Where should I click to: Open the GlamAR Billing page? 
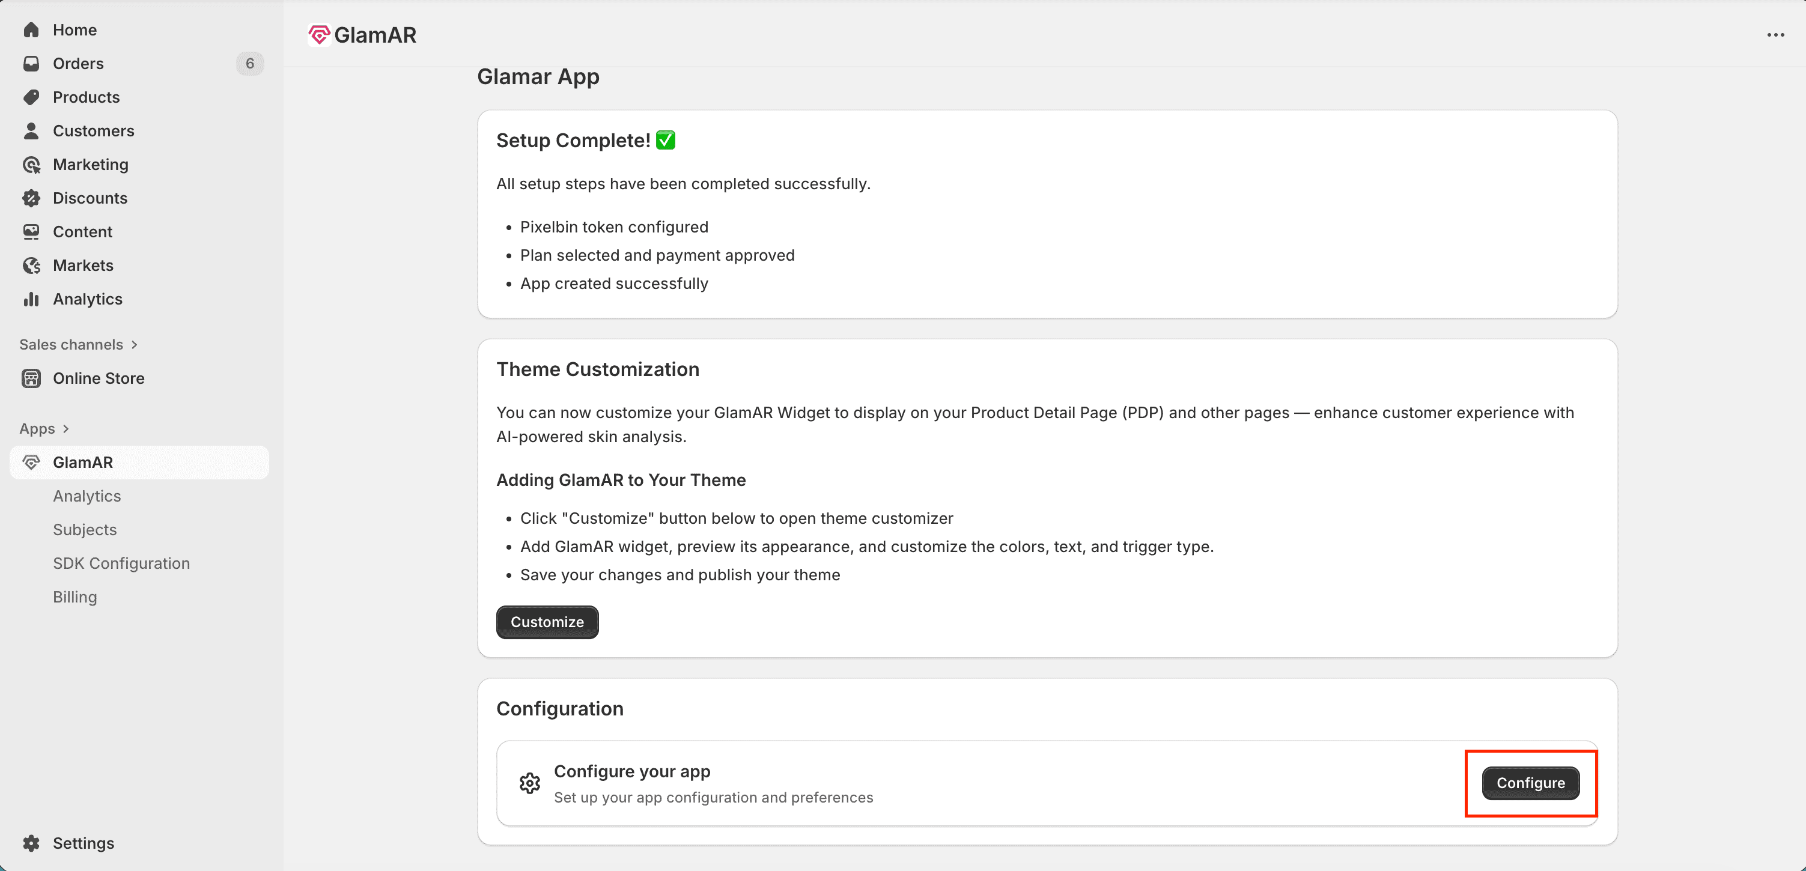(75, 597)
